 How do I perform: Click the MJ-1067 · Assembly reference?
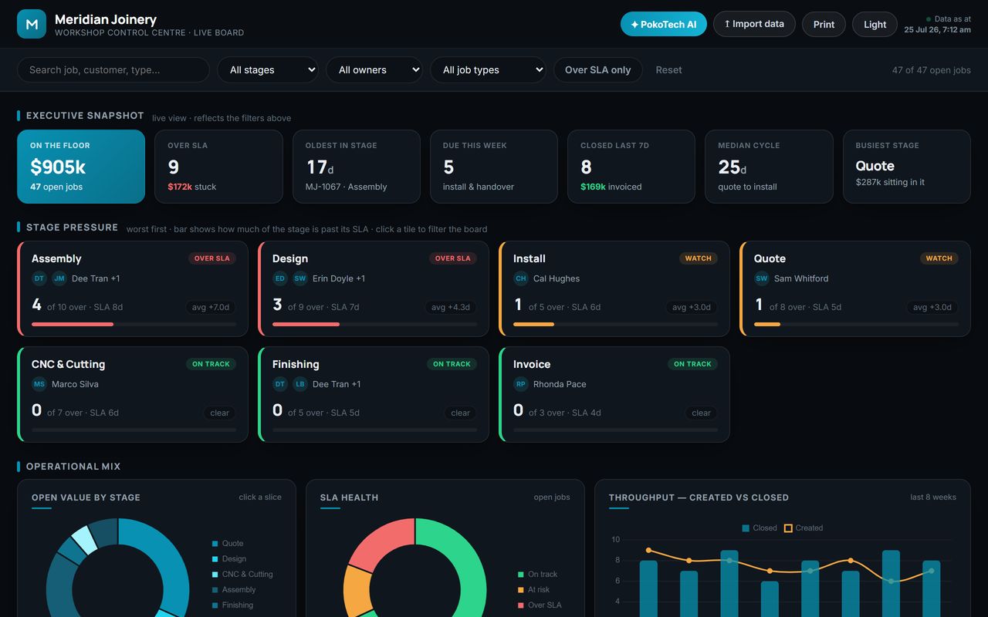(347, 187)
